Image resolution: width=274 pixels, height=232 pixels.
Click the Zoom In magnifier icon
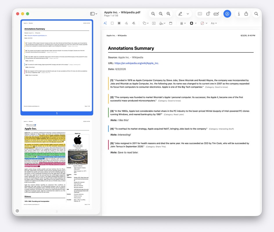coord(168,14)
